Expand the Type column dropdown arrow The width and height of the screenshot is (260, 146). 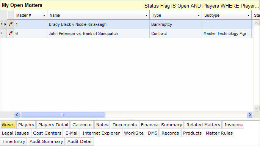point(199,16)
